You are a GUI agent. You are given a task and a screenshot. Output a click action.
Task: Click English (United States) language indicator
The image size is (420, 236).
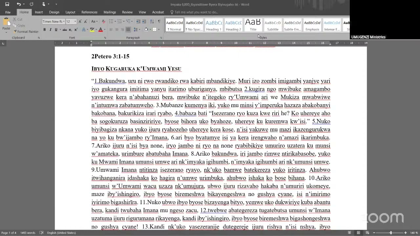pos(61,233)
